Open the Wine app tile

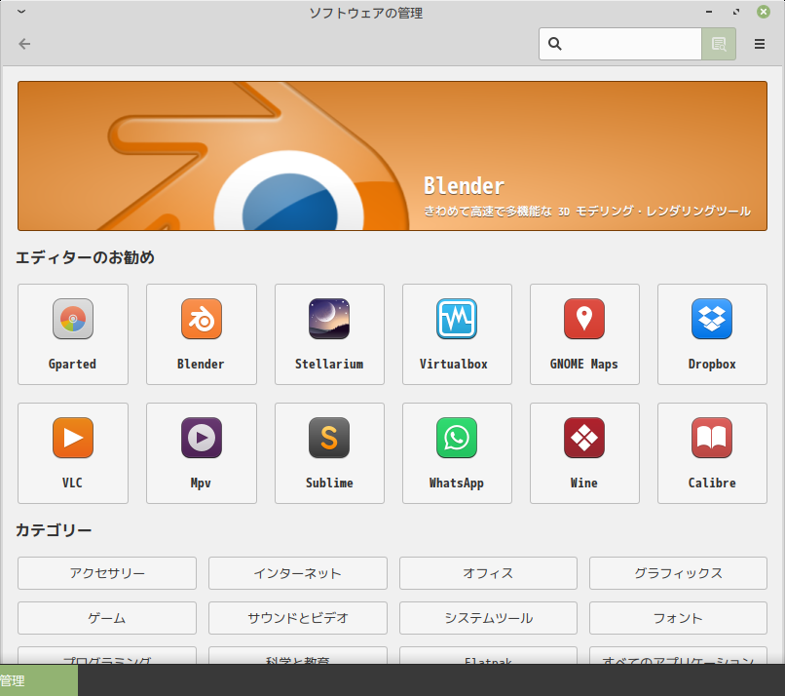click(x=584, y=453)
